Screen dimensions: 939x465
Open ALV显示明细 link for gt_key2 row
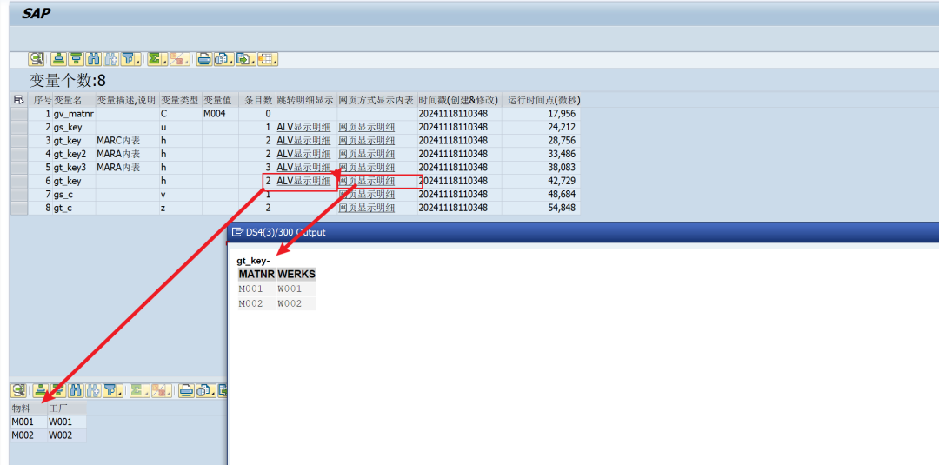303,154
